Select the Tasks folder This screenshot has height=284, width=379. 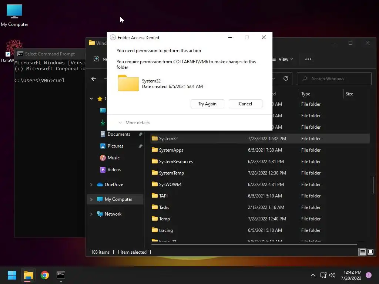164,207
